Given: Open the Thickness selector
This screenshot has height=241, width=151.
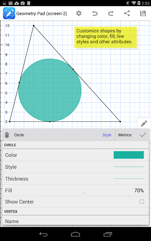Looking at the screenshot, I should pos(75,179).
